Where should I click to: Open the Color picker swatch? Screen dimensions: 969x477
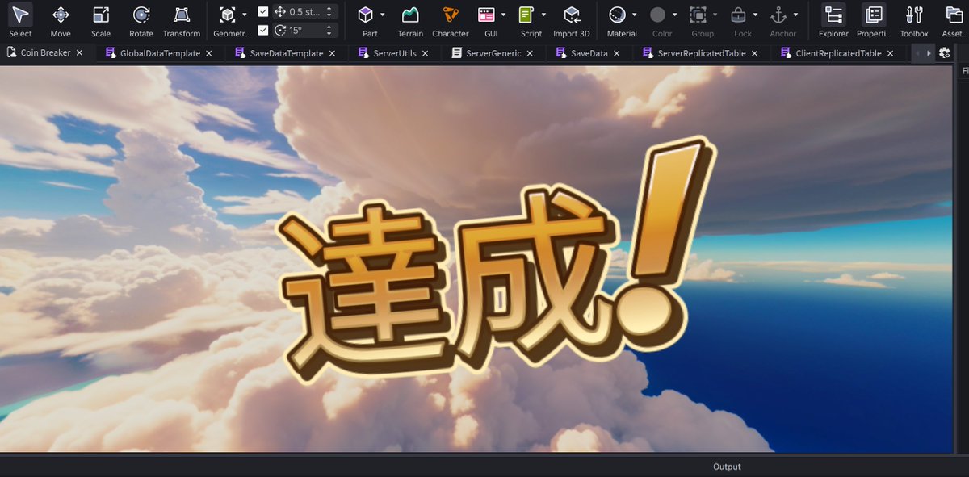pyautogui.click(x=658, y=15)
